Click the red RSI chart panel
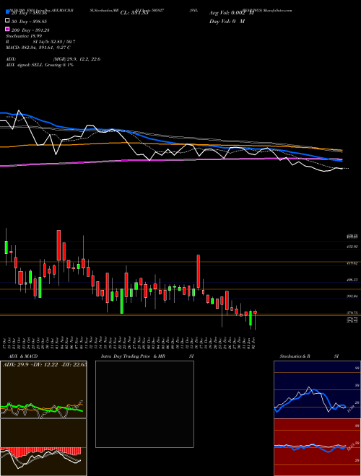 (317, 447)
